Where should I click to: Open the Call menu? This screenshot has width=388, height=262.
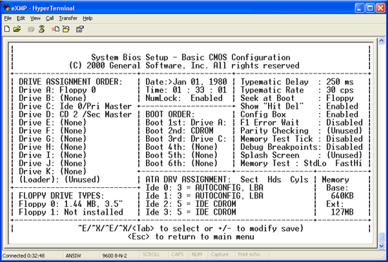coord(50,18)
